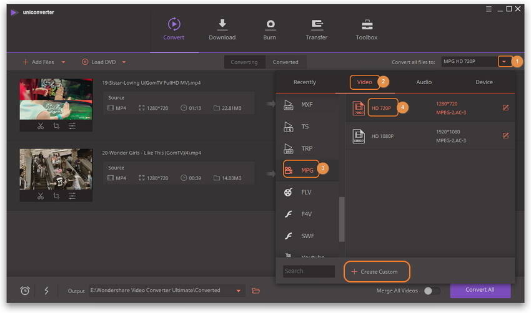This screenshot has width=531, height=313.
Task: Click the Add Files button
Action: [x=38, y=62]
